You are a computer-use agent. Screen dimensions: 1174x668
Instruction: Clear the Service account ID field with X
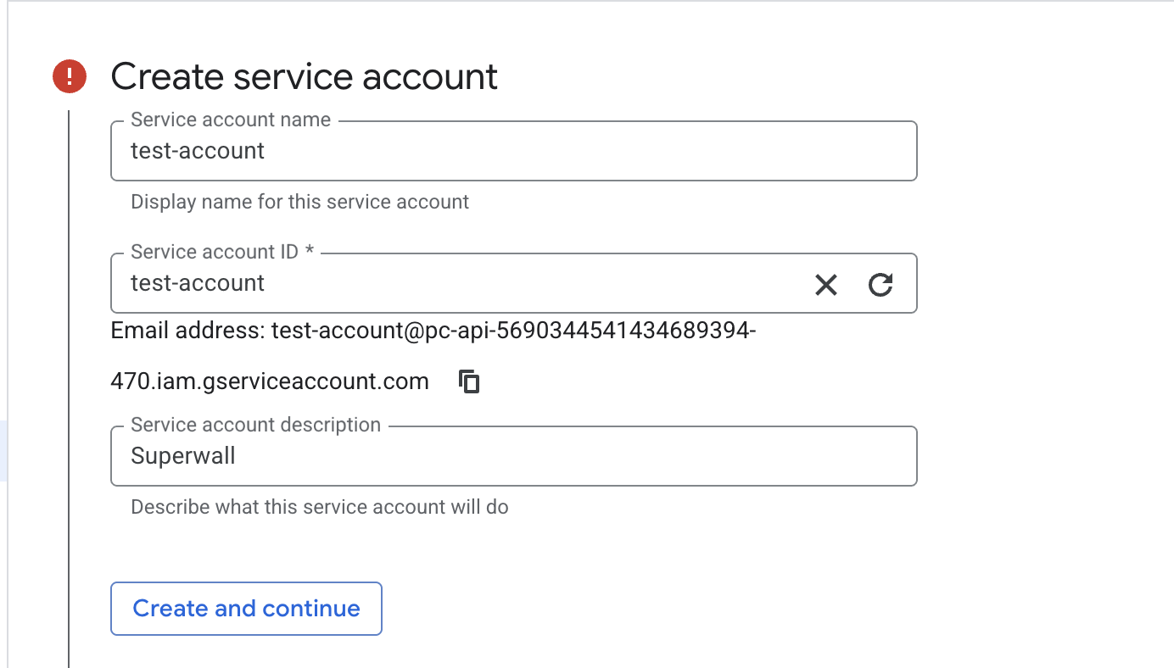tap(825, 285)
